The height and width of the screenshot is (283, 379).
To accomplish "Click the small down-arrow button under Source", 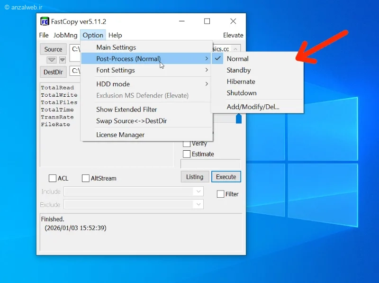I will click(63, 60).
